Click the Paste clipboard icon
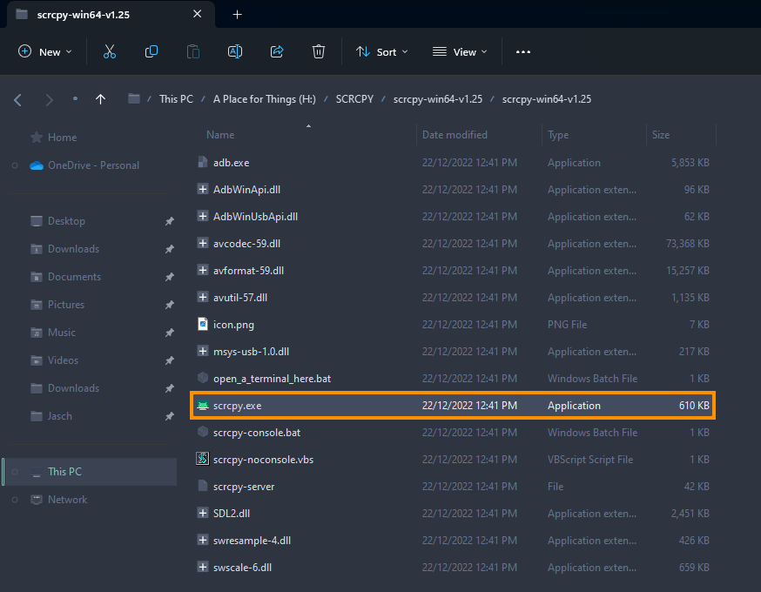Image resolution: width=761 pixels, height=592 pixels. click(x=193, y=51)
